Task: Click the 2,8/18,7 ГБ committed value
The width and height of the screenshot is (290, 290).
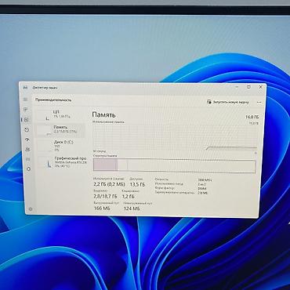Action: coord(105,197)
